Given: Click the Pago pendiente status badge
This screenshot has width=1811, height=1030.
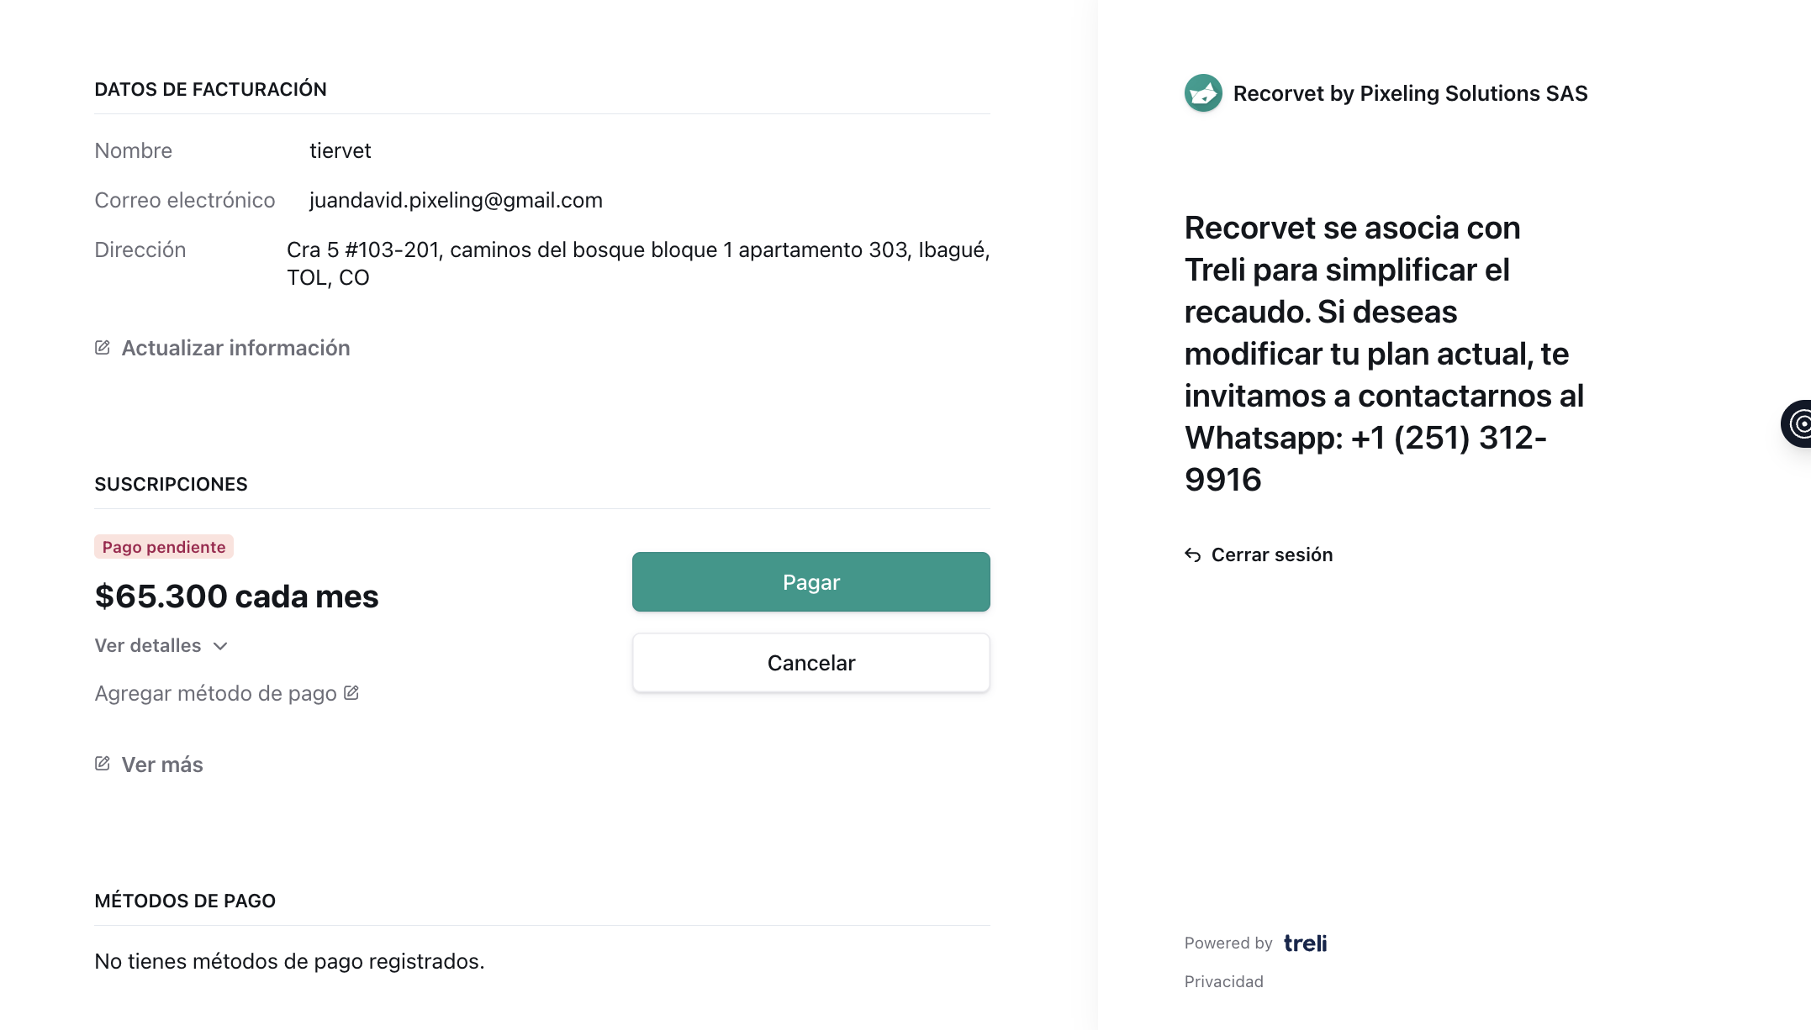Looking at the screenshot, I should click(164, 547).
